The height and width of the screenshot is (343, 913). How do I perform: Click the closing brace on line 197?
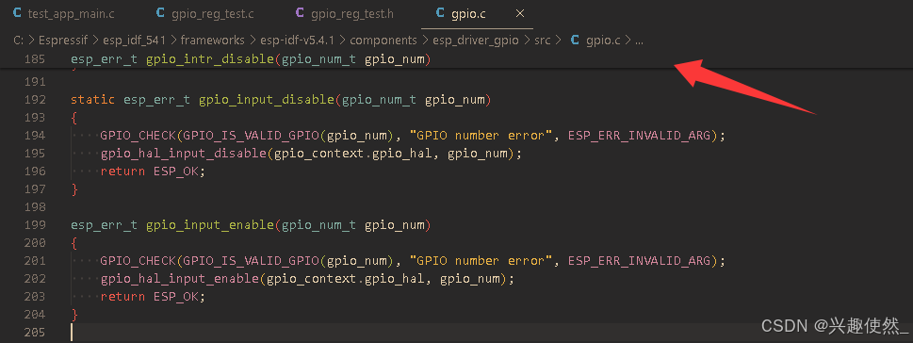[x=73, y=189]
